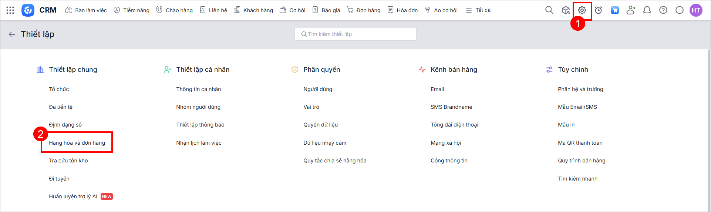The image size is (711, 212).
Task: Click in the Tìm kiếm thiết lập search field
Action: pos(355,34)
